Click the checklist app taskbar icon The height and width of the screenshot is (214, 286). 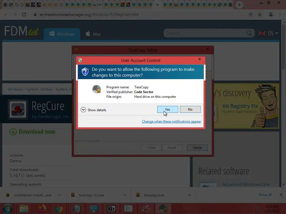pyautogui.click(x=128, y=208)
